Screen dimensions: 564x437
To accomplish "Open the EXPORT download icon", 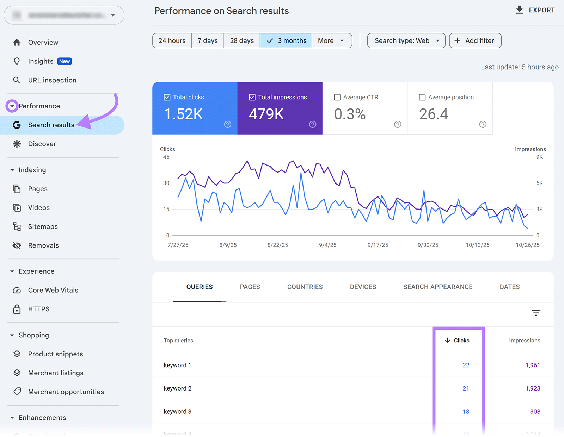I will click(x=519, y=10).
